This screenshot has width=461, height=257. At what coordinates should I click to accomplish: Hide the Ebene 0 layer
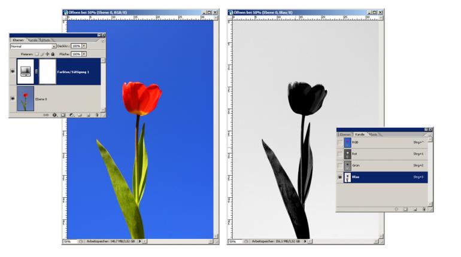click(13, 99)
